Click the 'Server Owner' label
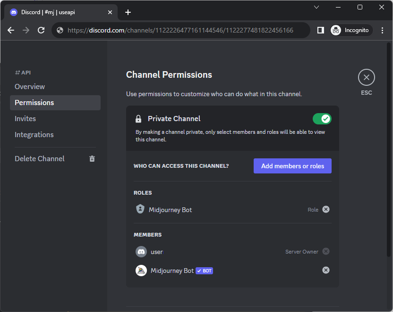393x312 pixels. point(302,252)
